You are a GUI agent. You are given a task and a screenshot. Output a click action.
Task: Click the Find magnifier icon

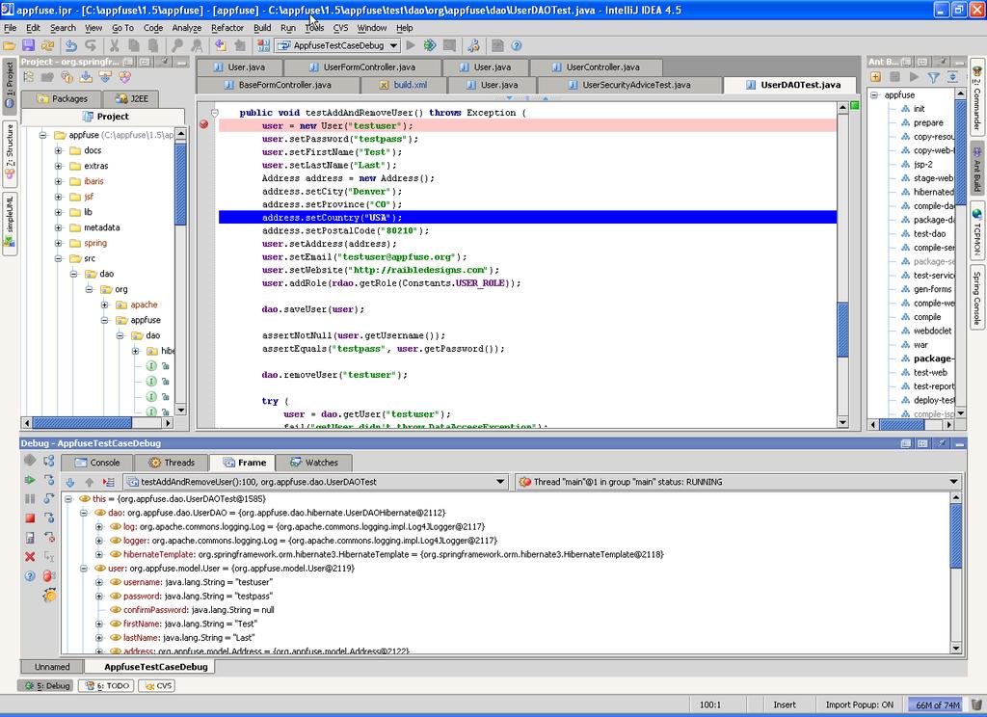tap(177, 45)
